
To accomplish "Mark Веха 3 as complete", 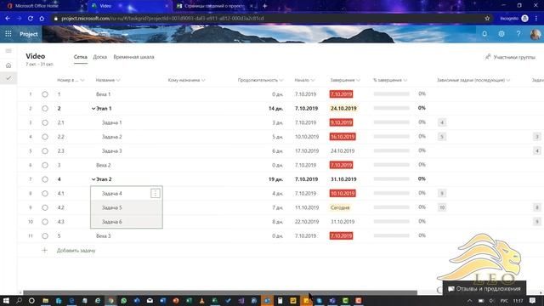I will click(x=45, y=236).
